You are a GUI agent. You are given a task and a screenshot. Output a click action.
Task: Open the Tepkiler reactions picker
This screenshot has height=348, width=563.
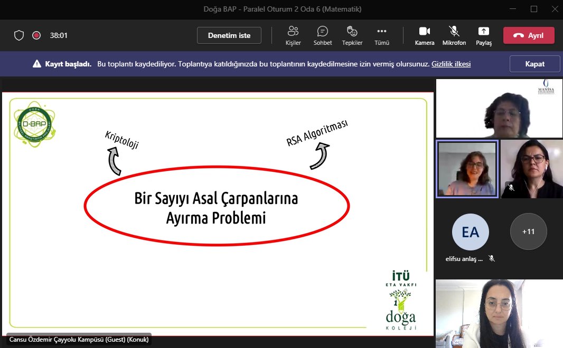[352, 35]
